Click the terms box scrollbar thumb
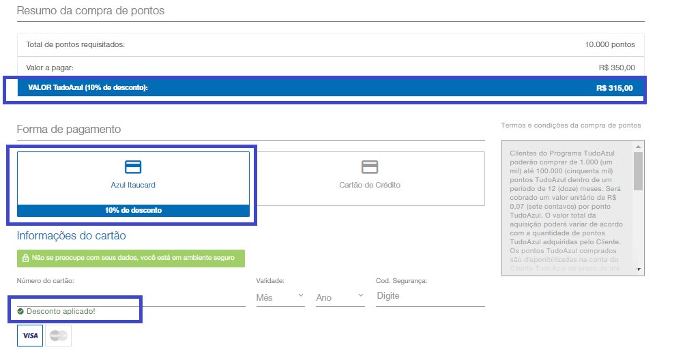Viewport: 700px width, 354px height. point(638,171)
